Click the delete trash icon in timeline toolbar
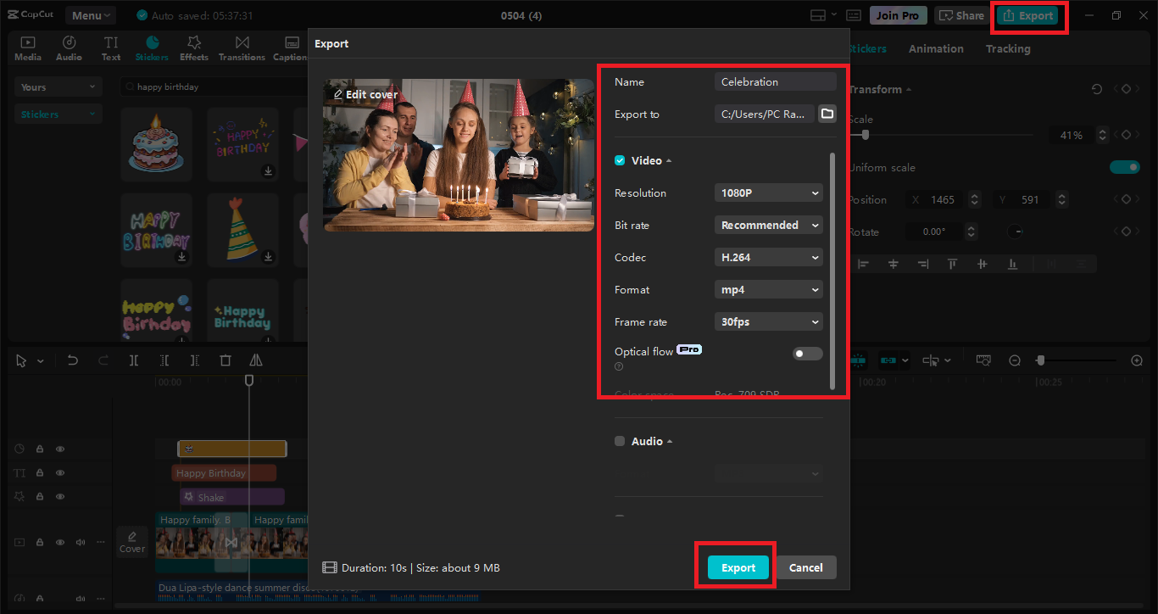 (x=225, y=360)
